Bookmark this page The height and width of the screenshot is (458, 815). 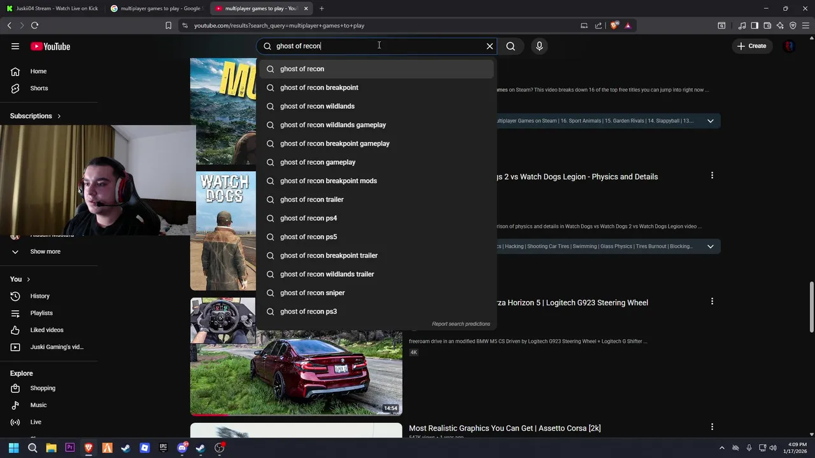coord(168,25)
